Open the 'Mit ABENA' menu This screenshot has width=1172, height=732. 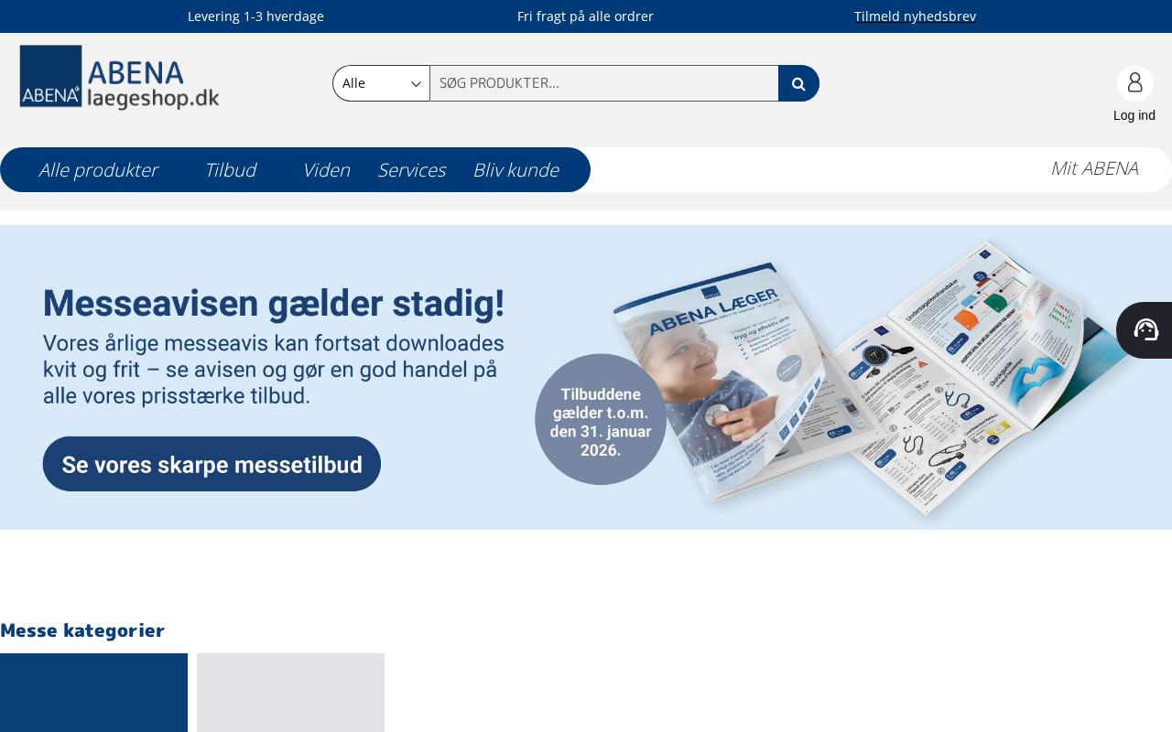click(x=1094, y=168)
